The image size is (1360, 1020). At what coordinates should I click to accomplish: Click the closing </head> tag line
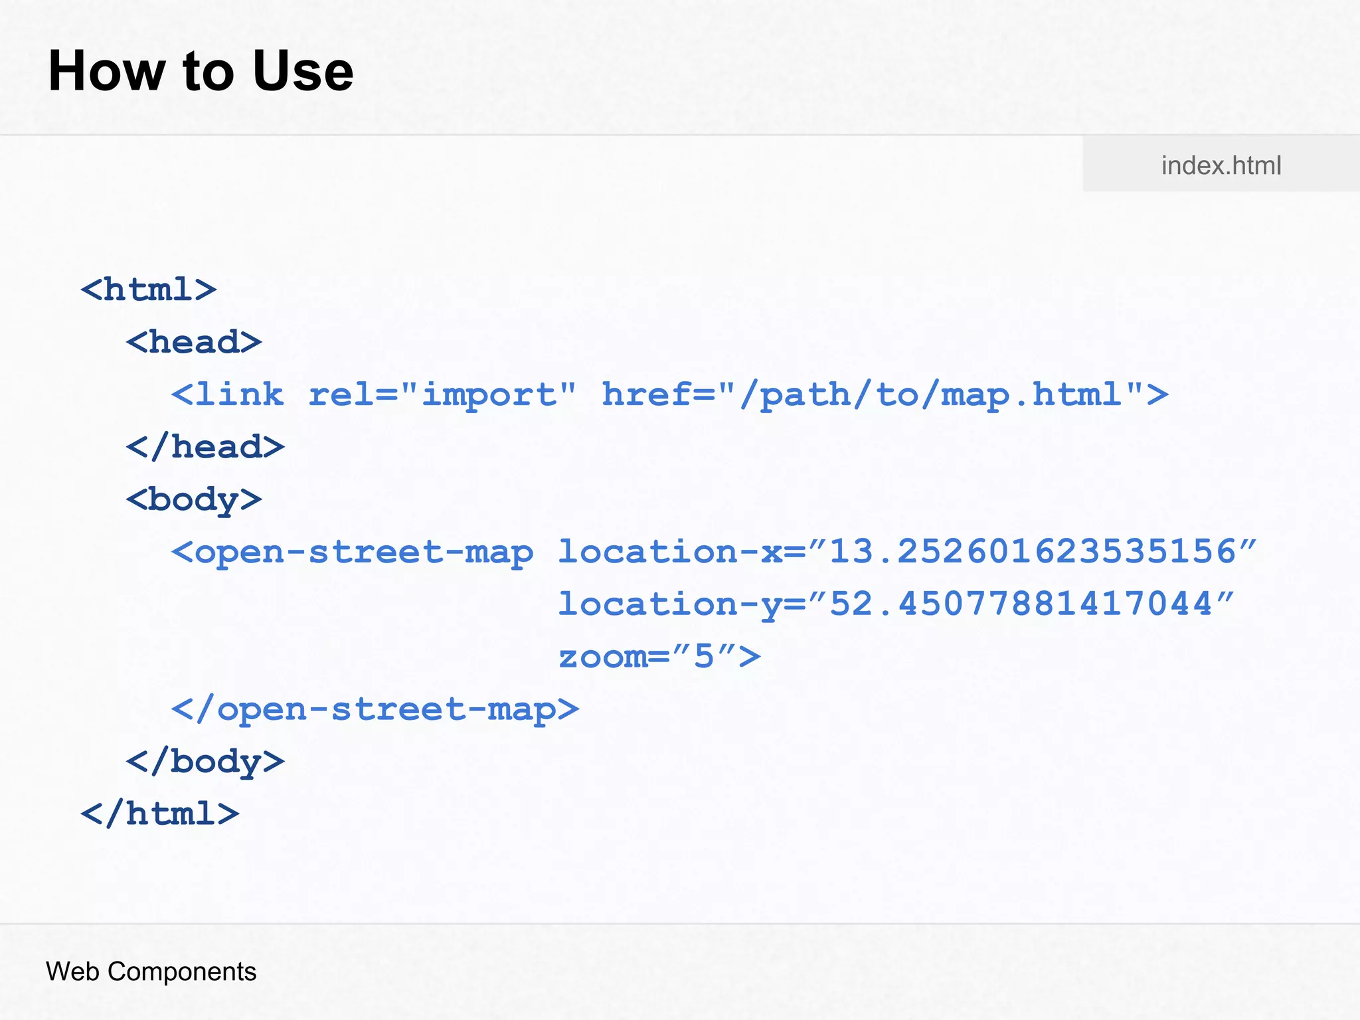coord(205,446)
